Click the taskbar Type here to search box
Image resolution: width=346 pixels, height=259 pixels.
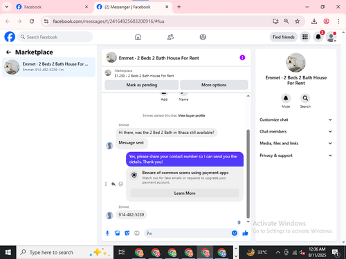click(65, 253)
